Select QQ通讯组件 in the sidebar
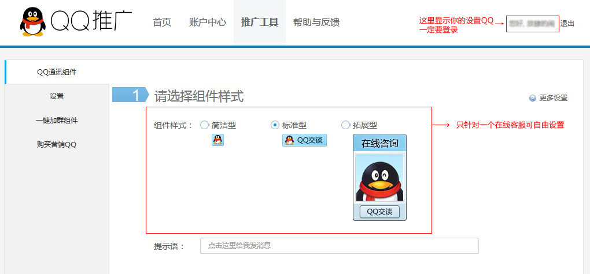The image size is (590, 274). (57, 72)
